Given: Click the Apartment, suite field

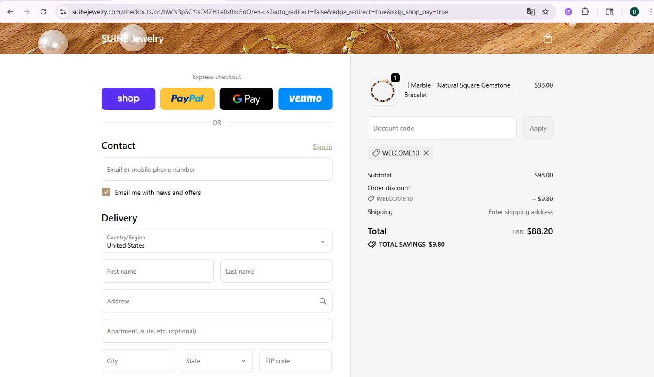Looking at the screenshot, I should click(217, 331).
